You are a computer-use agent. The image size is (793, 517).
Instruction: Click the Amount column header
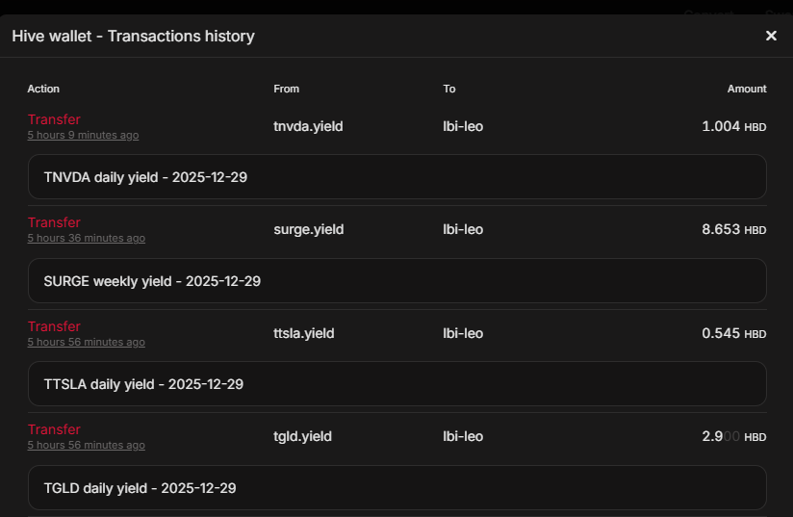point(747,89)
